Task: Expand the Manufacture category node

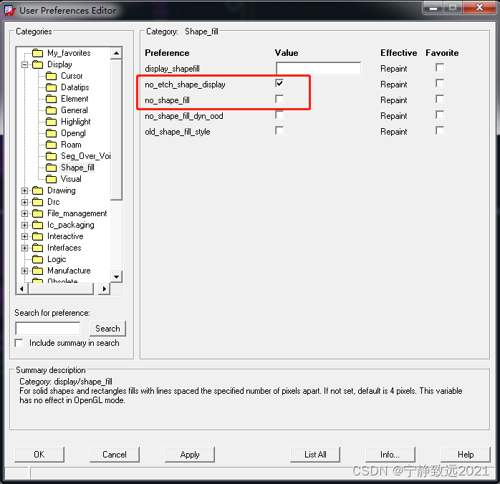Action: (25, 271)
